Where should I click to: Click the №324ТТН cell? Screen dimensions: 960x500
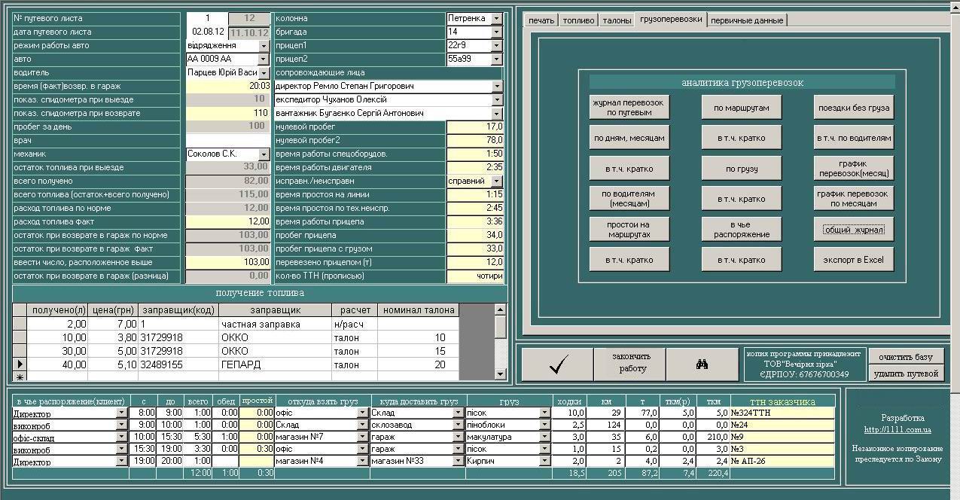782,413
